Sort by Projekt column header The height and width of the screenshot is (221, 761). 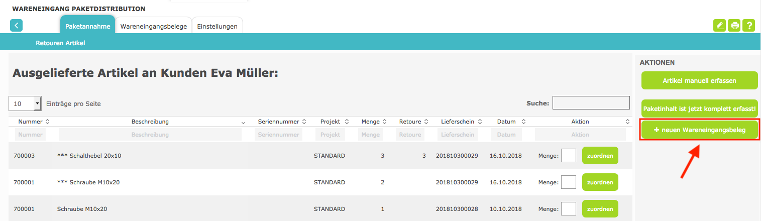point(330,122)
